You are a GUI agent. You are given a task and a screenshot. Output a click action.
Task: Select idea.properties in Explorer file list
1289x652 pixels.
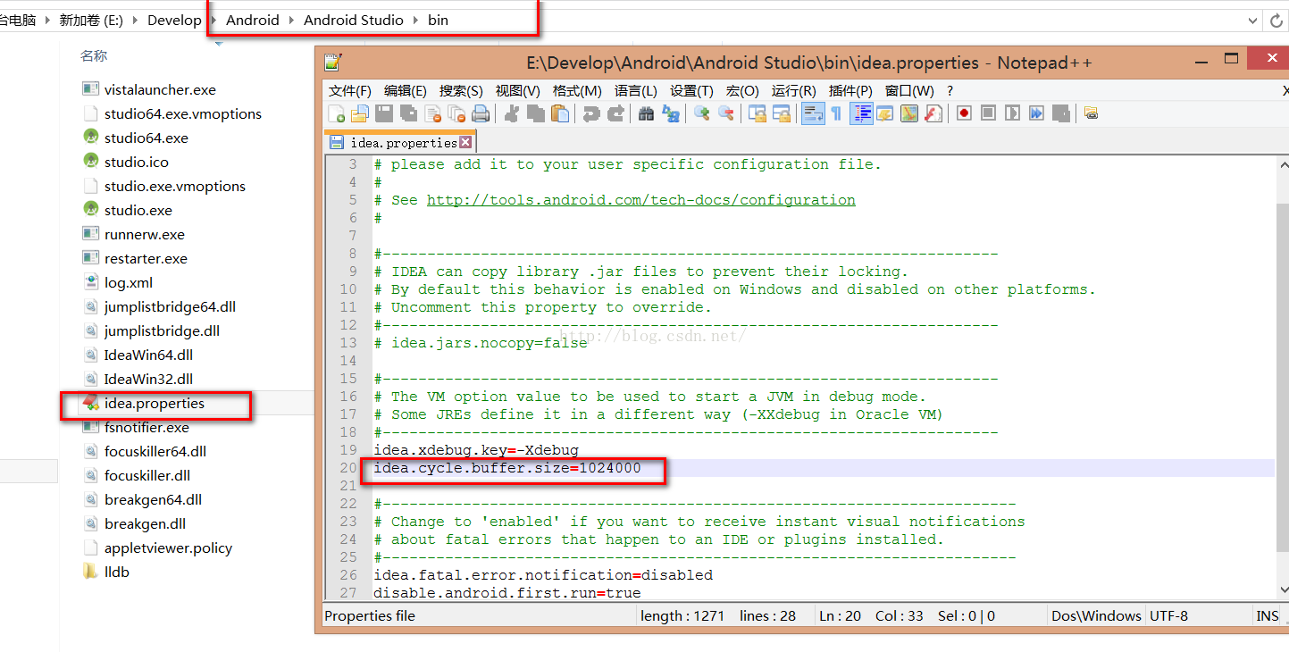tap(155, 404)
